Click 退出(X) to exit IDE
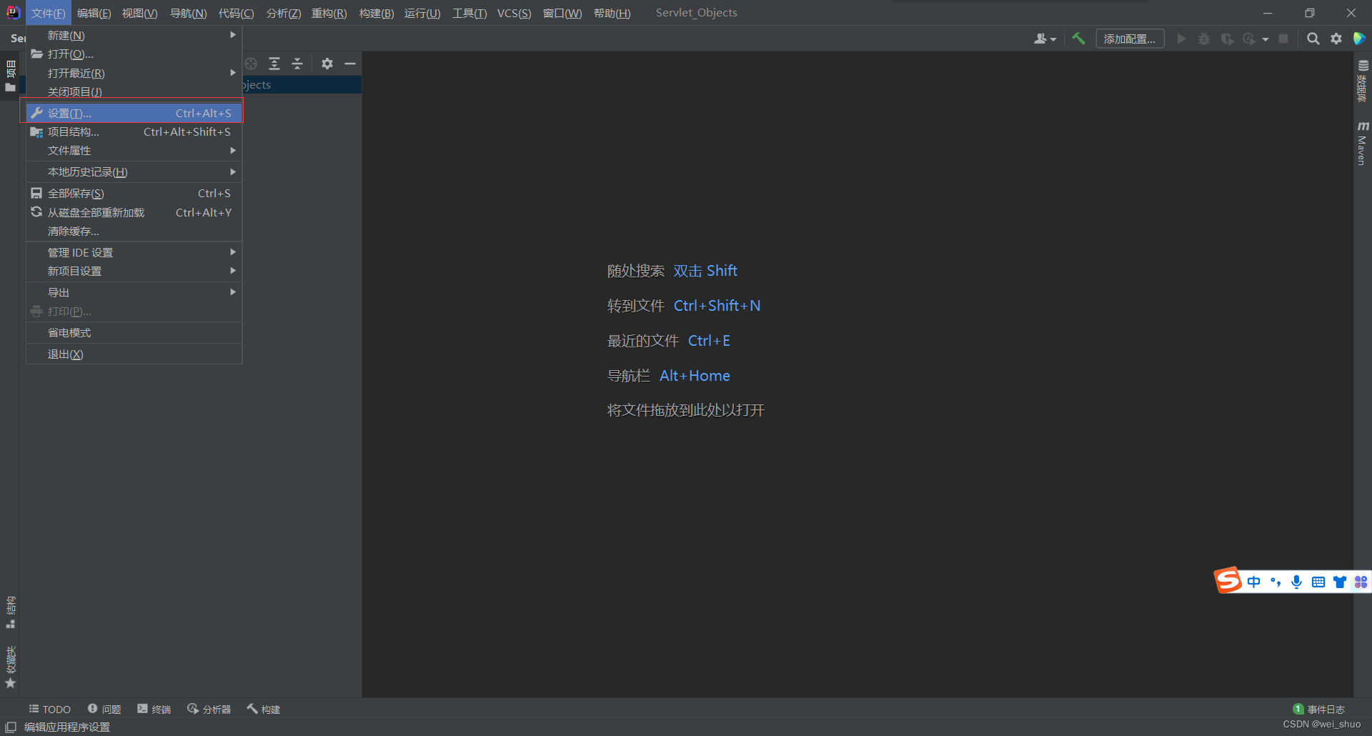1372x736 pixels. coord(134,354)
